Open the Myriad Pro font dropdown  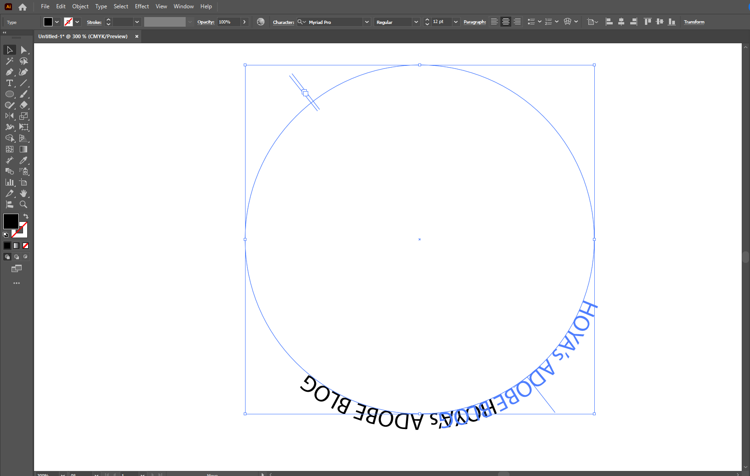pos(367,22)
